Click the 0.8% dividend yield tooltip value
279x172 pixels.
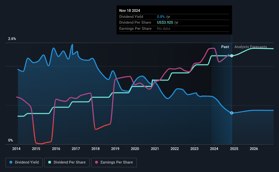coord(161,17)
